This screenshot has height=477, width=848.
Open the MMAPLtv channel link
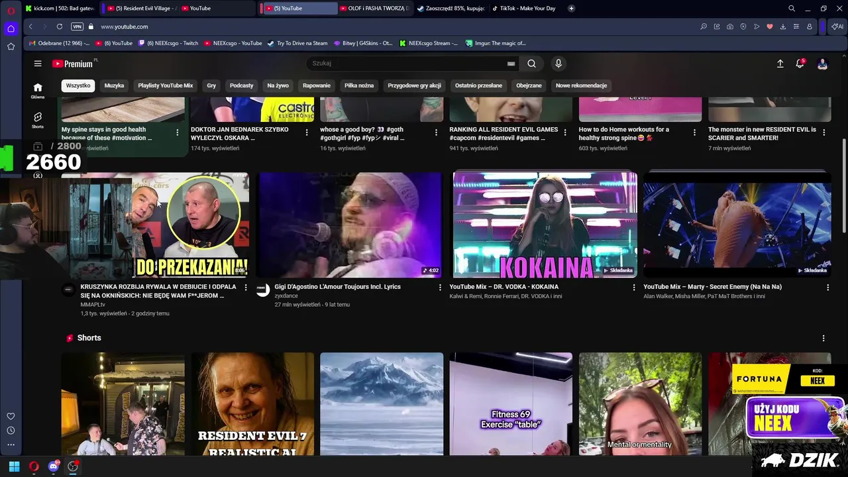click(93, 305)
